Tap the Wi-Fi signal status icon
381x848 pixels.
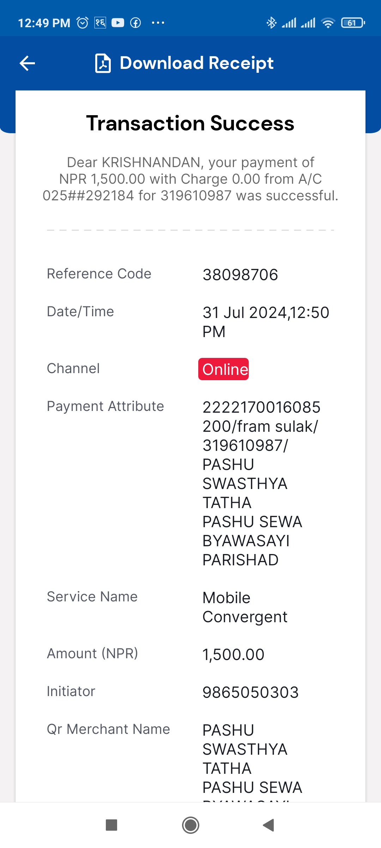pyautogui.click(x=328, y=23)
